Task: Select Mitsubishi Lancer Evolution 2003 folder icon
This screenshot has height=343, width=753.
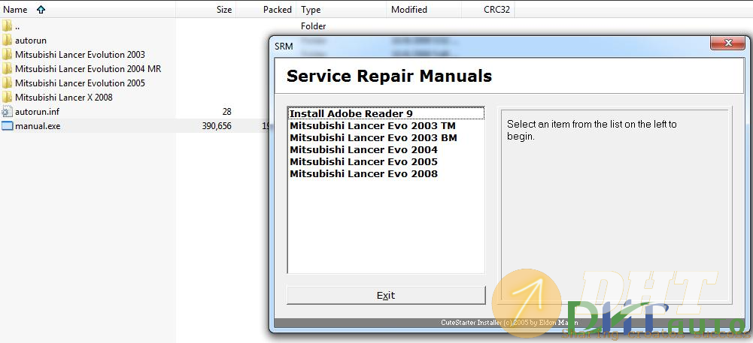Action: point(7,54)
